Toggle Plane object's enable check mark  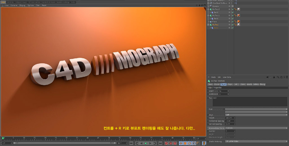(x=233, y=21)
